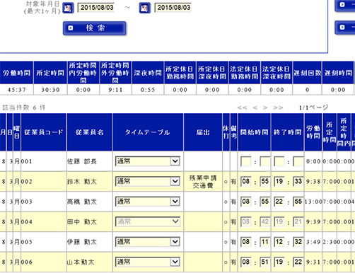Image resolution: width=355 pixels, height=273 pixels.
Task: Open timetable dropdown for employee 001
Action: coord(148,161)
